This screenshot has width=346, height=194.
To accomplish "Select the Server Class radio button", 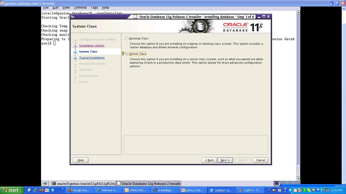I will click(127, 54).
